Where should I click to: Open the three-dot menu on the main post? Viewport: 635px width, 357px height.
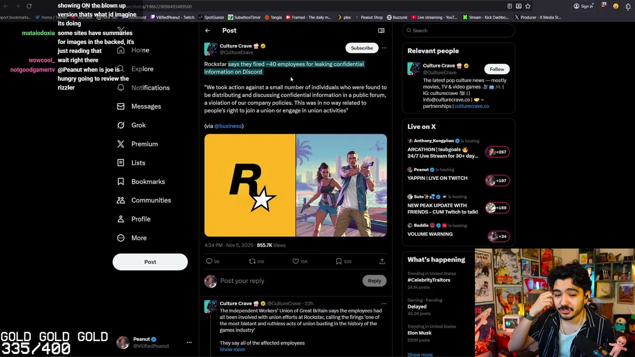384,48
